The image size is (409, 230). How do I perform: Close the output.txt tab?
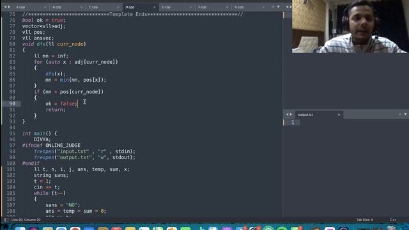click(x=339, y=115)
